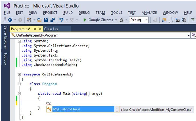Click the Navigate Backward arrow icon
The image size is (196, 121).
coord(10,20)
